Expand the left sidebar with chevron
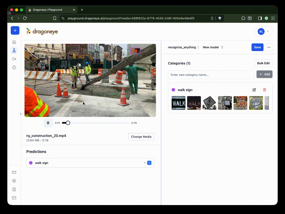Viewport: 285px width, 214px height. click(21, 114)
